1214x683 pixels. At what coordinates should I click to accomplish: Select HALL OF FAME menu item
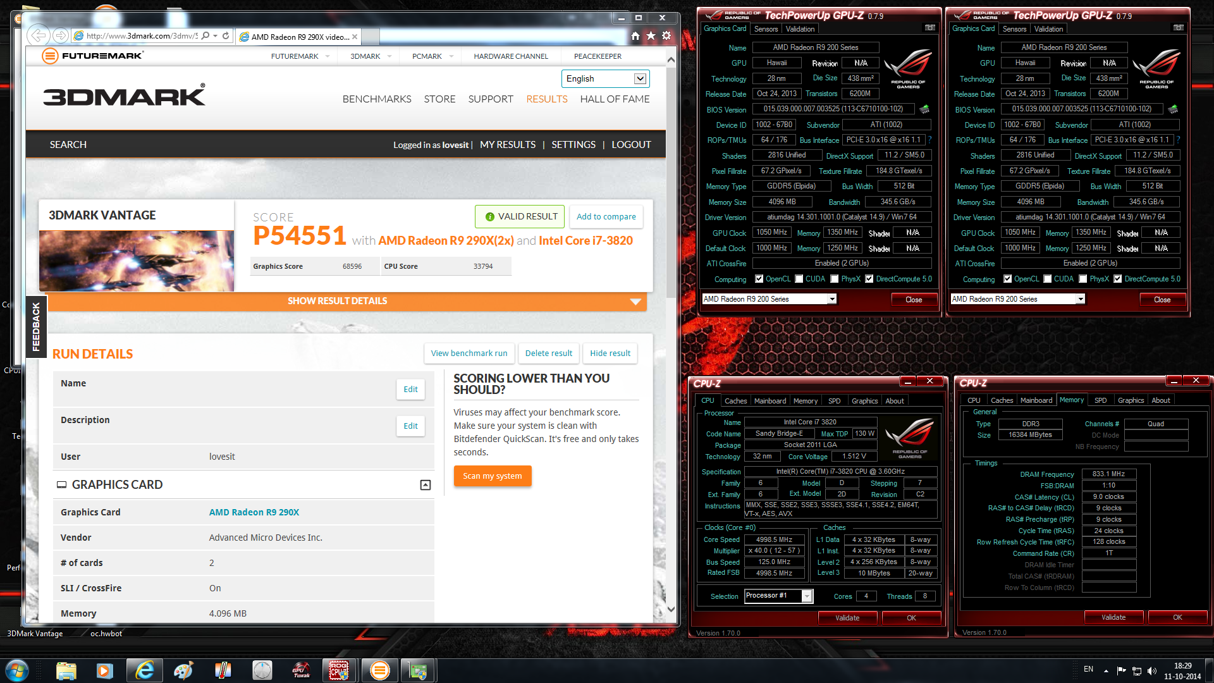pos(615,99)
